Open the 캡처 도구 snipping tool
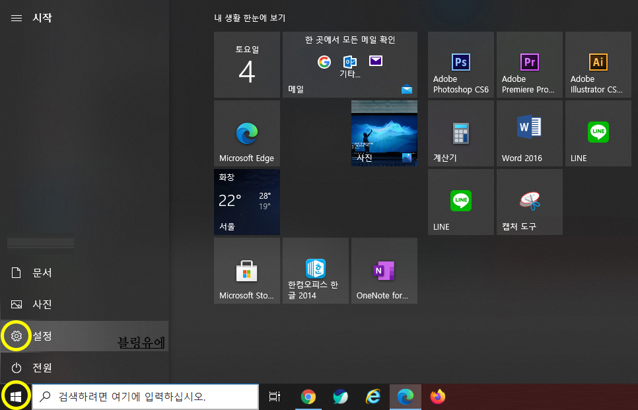The image size is (638, 410). click(x=529, y=201)
